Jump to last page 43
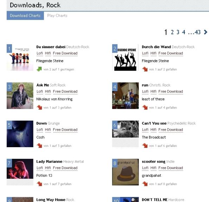The height and width of the screenshot is (202, 209). tap(197, 32)
